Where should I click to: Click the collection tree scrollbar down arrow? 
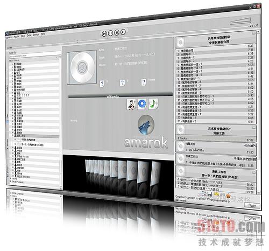coord(61,188)
